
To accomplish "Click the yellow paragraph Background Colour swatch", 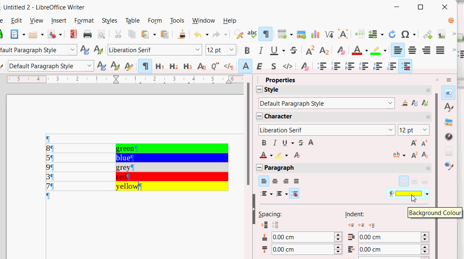I will click(x=408, y=194).
